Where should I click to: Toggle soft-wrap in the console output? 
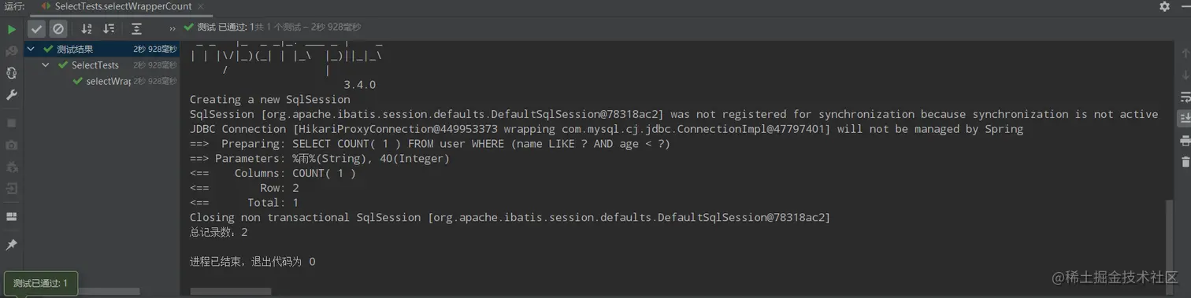tap(1185, 97)
